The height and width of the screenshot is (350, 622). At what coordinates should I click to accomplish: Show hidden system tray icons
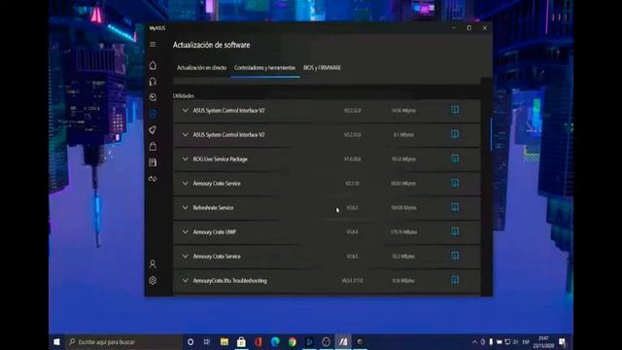[474, 341]
